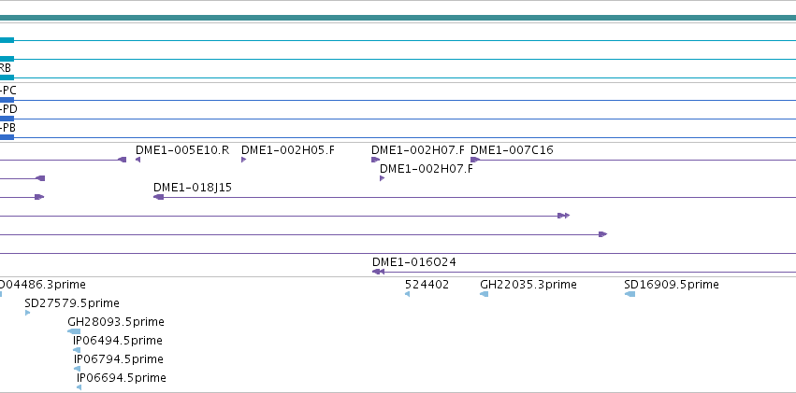Click the thick teal gene span bar at top
Image resolution: width=796 pixels, height=393 pixels.
point(398,19)
